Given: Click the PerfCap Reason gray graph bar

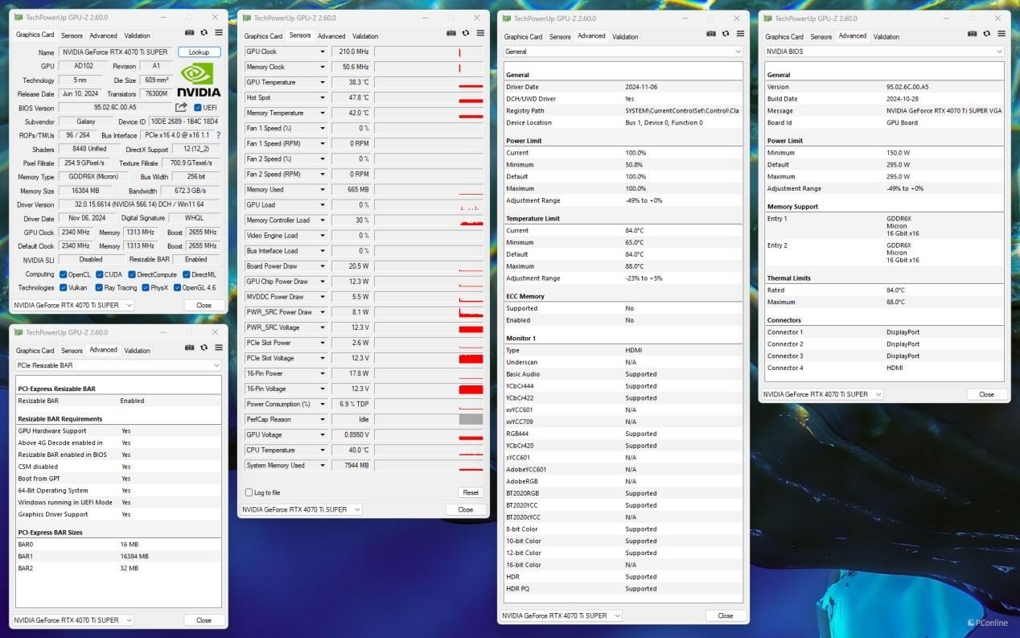Looking at the screenshot, I should tap(471, 419).
